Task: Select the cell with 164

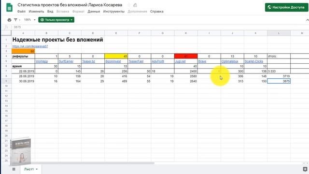Action: [70, 81]
